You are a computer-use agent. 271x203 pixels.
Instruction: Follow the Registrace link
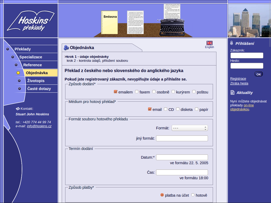point(238,79)
